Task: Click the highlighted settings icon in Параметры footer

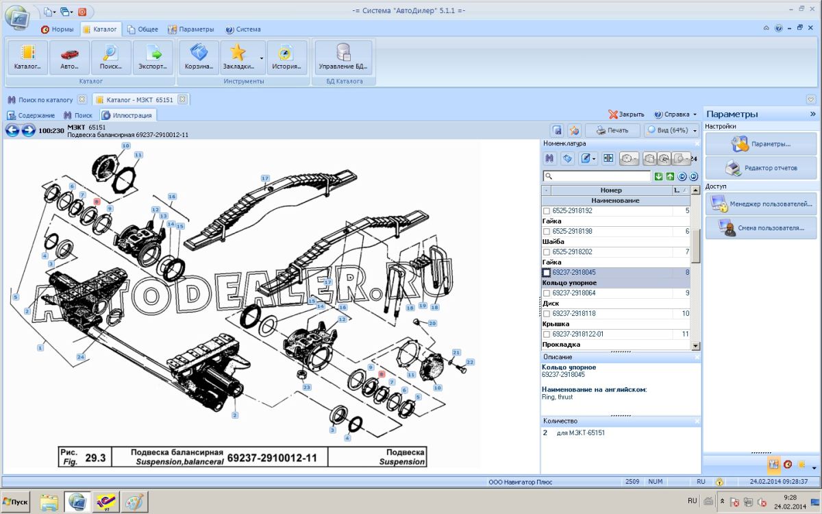Action: click(773, 465)
